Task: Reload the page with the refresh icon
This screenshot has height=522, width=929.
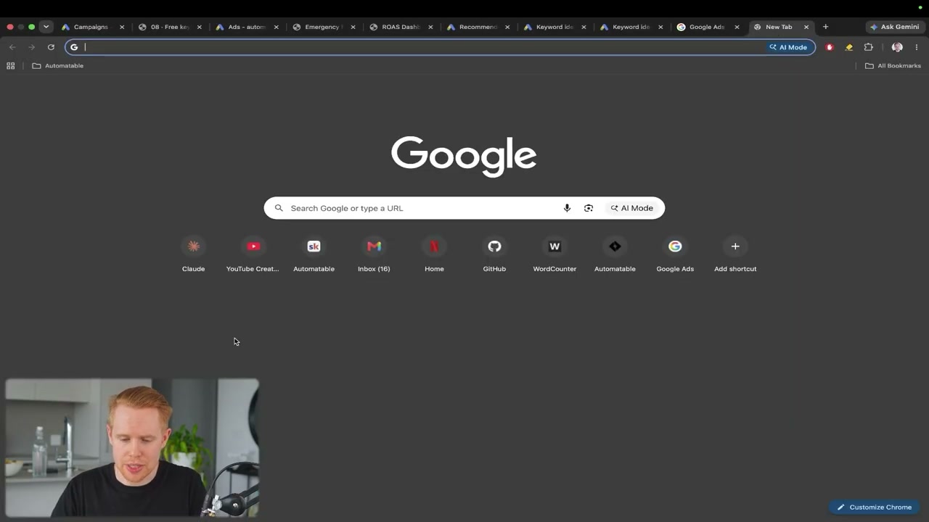Action: coord(51,47)
